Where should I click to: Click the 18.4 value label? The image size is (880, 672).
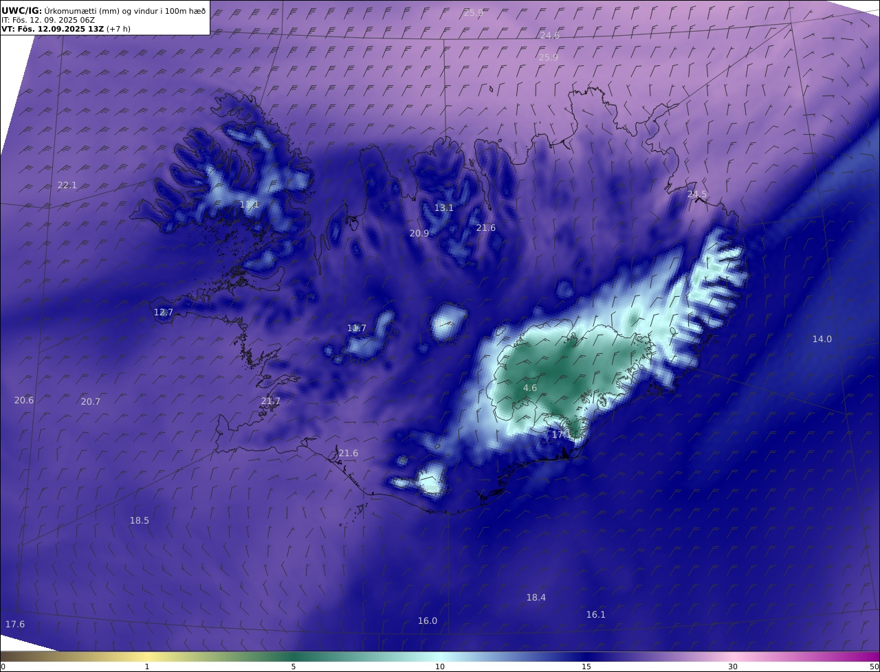[x=536, y=598]
